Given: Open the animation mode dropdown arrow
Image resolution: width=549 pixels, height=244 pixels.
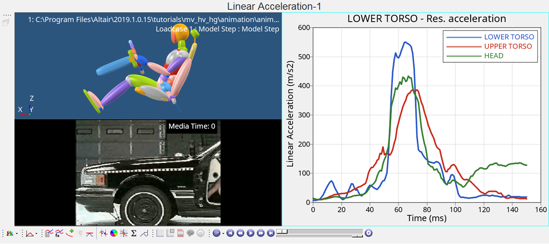Looking at the screenshot, I should coord(223,234).
